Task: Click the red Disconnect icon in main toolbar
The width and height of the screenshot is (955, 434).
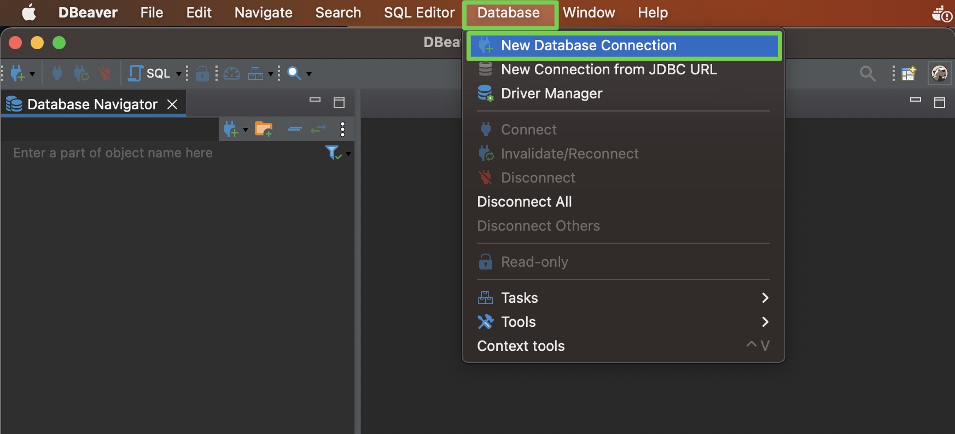Action: (104, 73)
